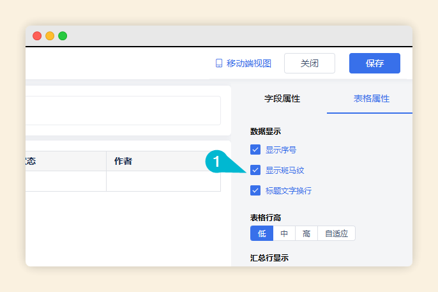Viewport: 438px width, 292px height.
Task: Select 自适应 row height option
Action: [336, 233]
